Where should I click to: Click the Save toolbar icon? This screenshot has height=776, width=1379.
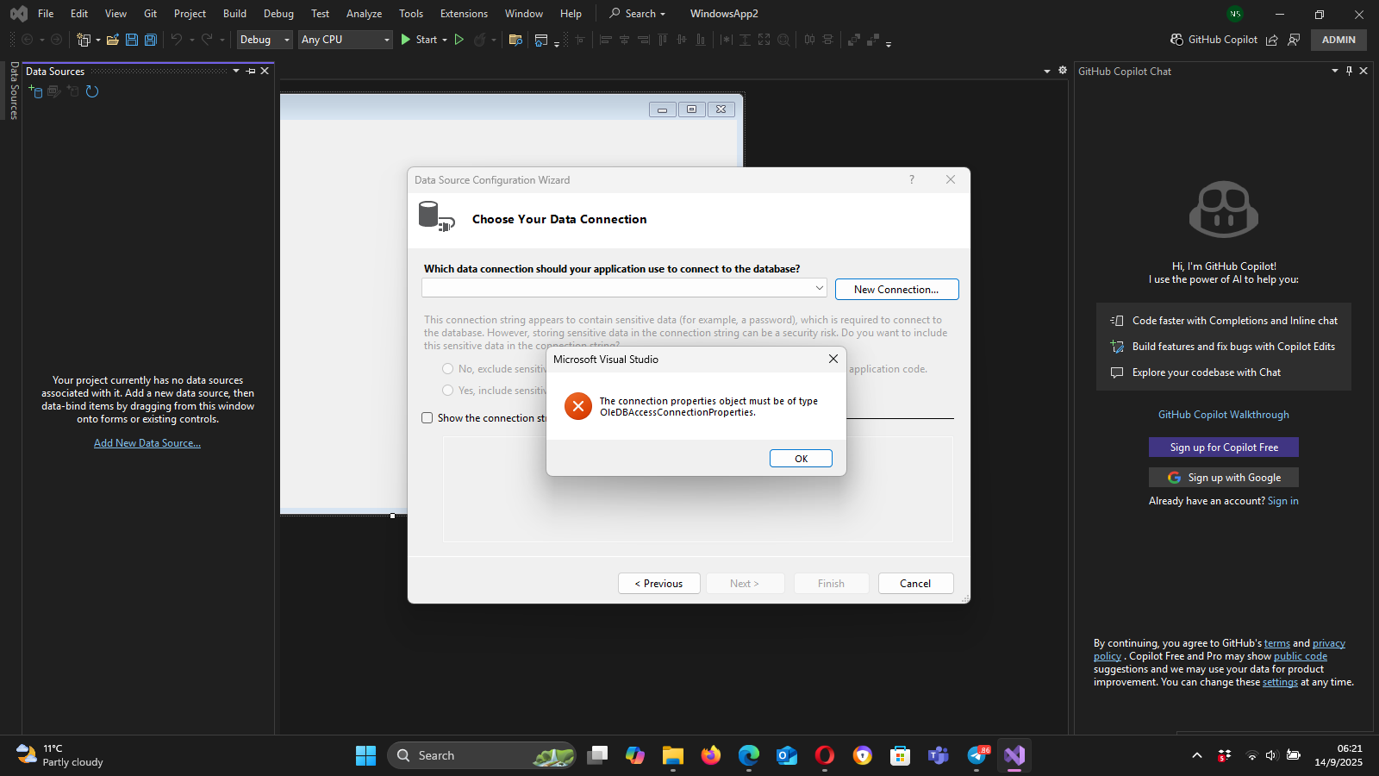(132, 40)
